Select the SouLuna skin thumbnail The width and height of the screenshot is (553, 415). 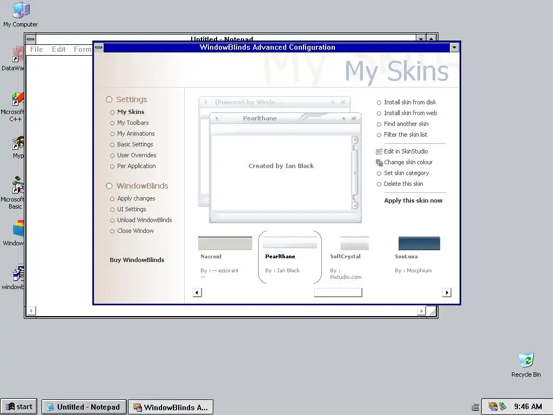click(x=419, y=243)
